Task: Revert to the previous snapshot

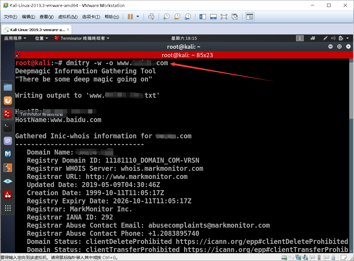Action: [x=177, y=17]
